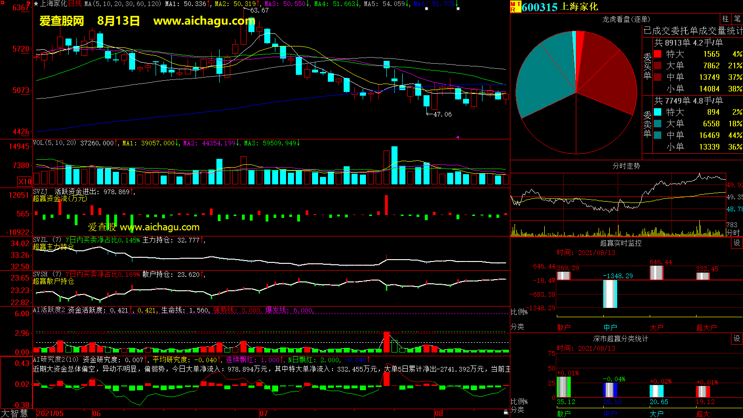The height and width of the screenshot is (418, 743).
Task: Select the 中户 category in 超赢实时监控
Action: pyautogui.click(x=610, y=327)
